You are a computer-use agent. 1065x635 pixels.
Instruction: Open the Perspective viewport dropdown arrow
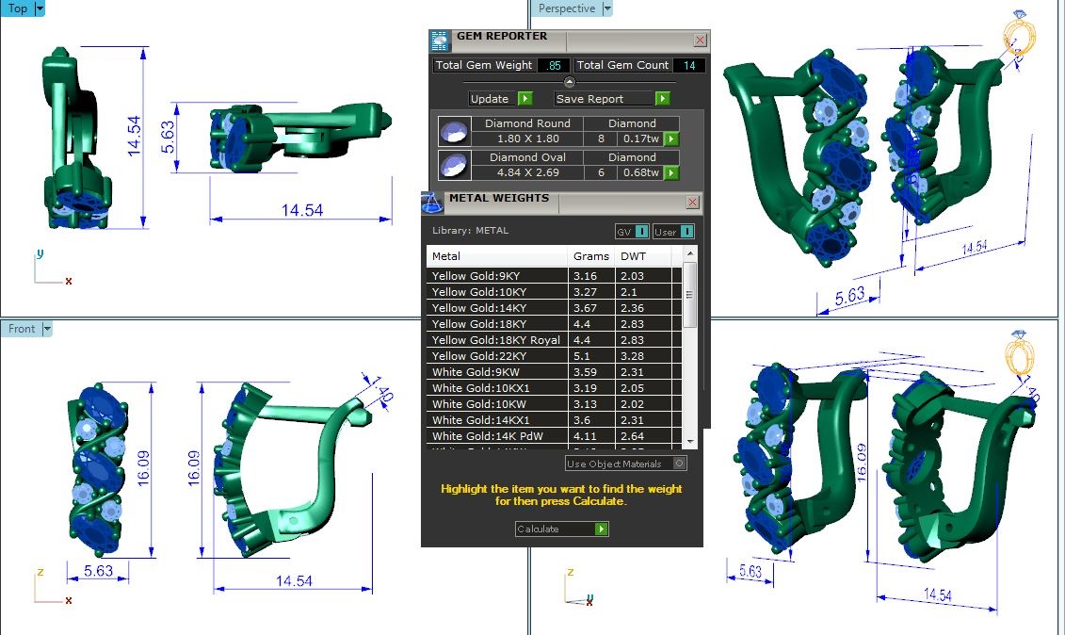pyautogui.click(x=606, y=8)
